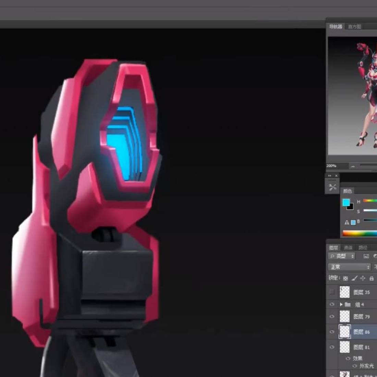Screen dimensions: 377x377
Task: Click the lock position move icon
Action: 363,278
